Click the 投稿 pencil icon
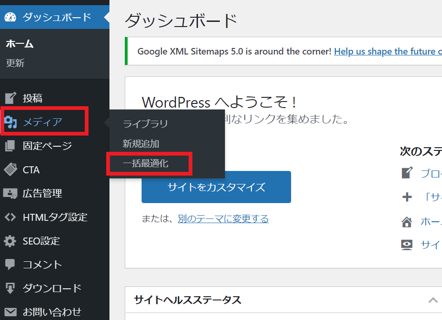The width and height of the screenshot is (442, 320). coord(10,98)
